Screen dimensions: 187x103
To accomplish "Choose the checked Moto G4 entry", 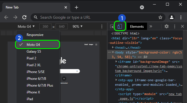I will (x=38, y=44).
